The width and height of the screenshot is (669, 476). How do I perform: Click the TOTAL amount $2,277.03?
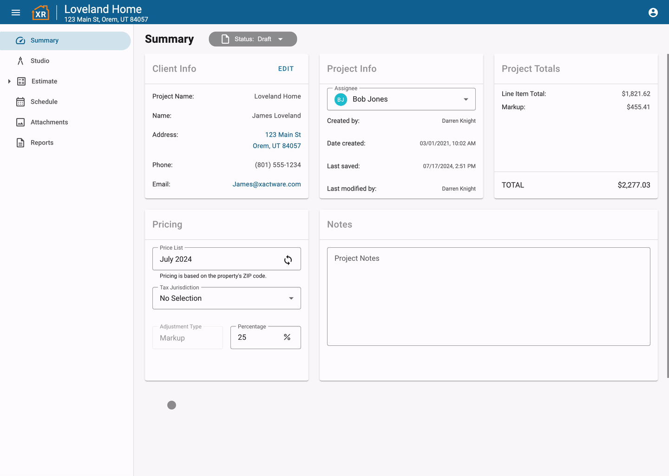click(634, 185)
